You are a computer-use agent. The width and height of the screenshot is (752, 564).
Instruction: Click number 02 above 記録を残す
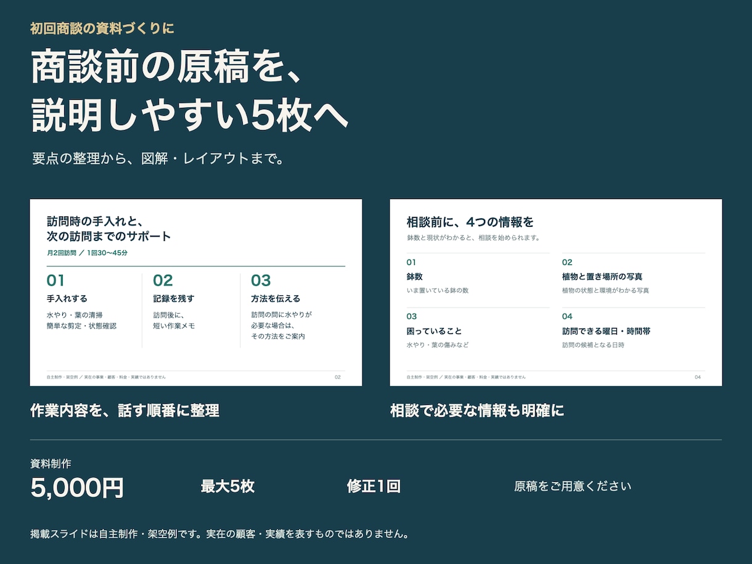pos(163,280)
